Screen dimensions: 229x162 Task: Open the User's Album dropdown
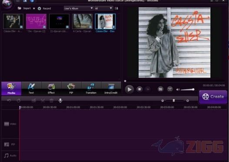point(79,8)
